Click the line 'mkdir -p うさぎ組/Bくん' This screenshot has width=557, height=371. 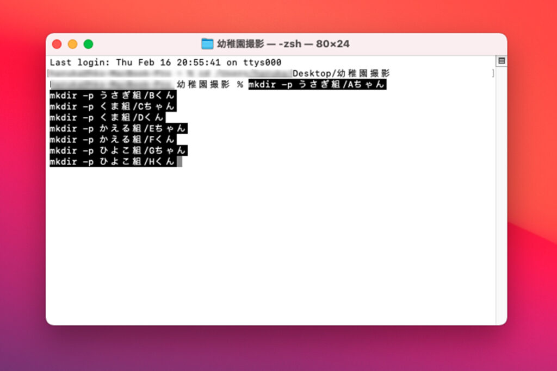(113, 96)
